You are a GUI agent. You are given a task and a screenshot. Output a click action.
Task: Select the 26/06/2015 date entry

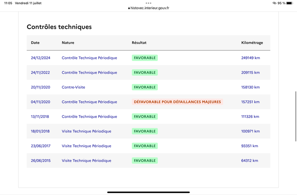[x=41, y=160]
